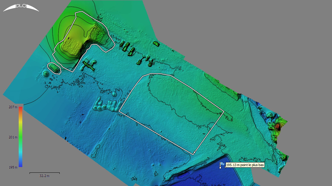This screenshot has width=332, height=186.
Task: Click the blue flag marker icon
Action: (222, 164)
